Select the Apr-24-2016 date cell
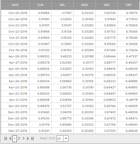The height and width of the screenshot is (145, 140). click(15, 81)
